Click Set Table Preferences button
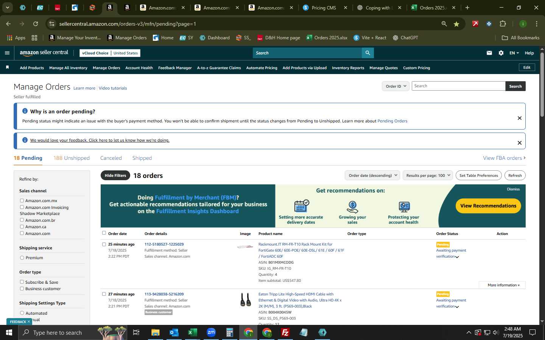545x340 pixels. pos(478,175)
